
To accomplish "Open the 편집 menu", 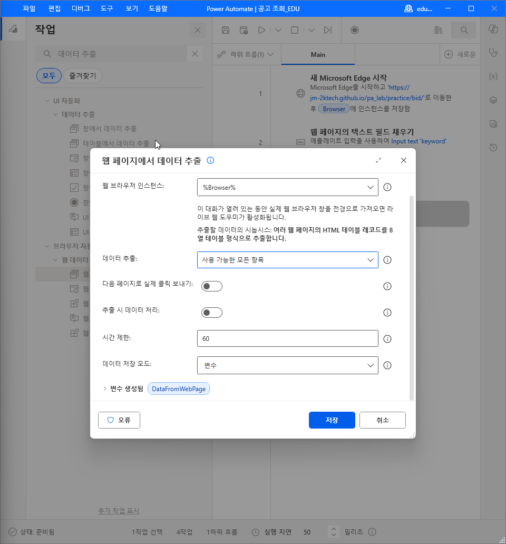I will tap(54, 8).
